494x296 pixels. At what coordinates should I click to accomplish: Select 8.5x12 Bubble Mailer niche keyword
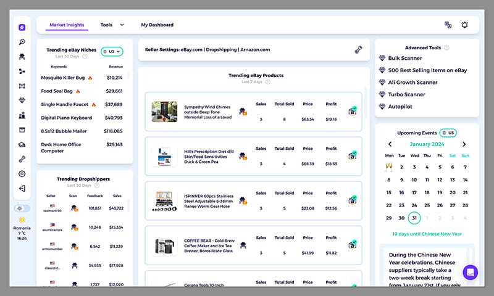(x=64, y=131)
